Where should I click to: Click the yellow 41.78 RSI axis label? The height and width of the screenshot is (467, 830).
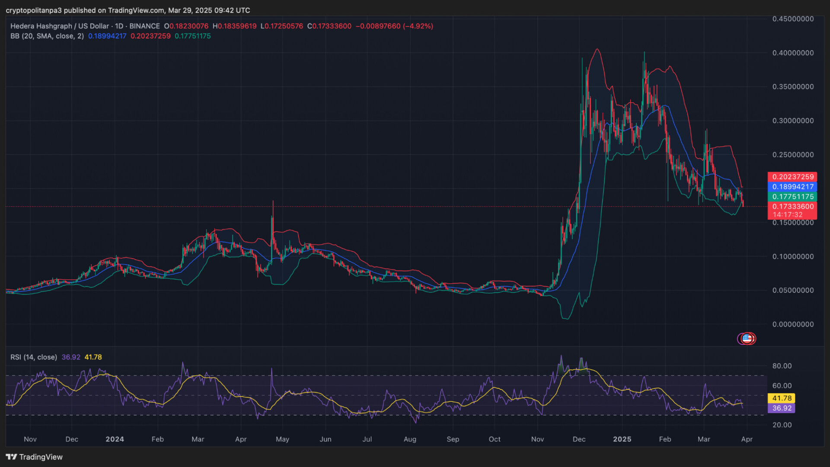tap(782, 398)
